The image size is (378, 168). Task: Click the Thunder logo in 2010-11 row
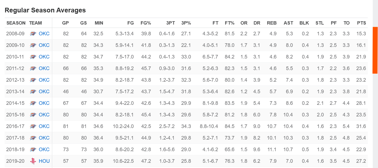[33, 57]
